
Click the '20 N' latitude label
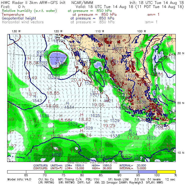pos(181,103)
